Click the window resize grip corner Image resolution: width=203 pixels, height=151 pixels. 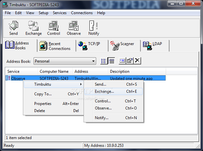(198, 146)
